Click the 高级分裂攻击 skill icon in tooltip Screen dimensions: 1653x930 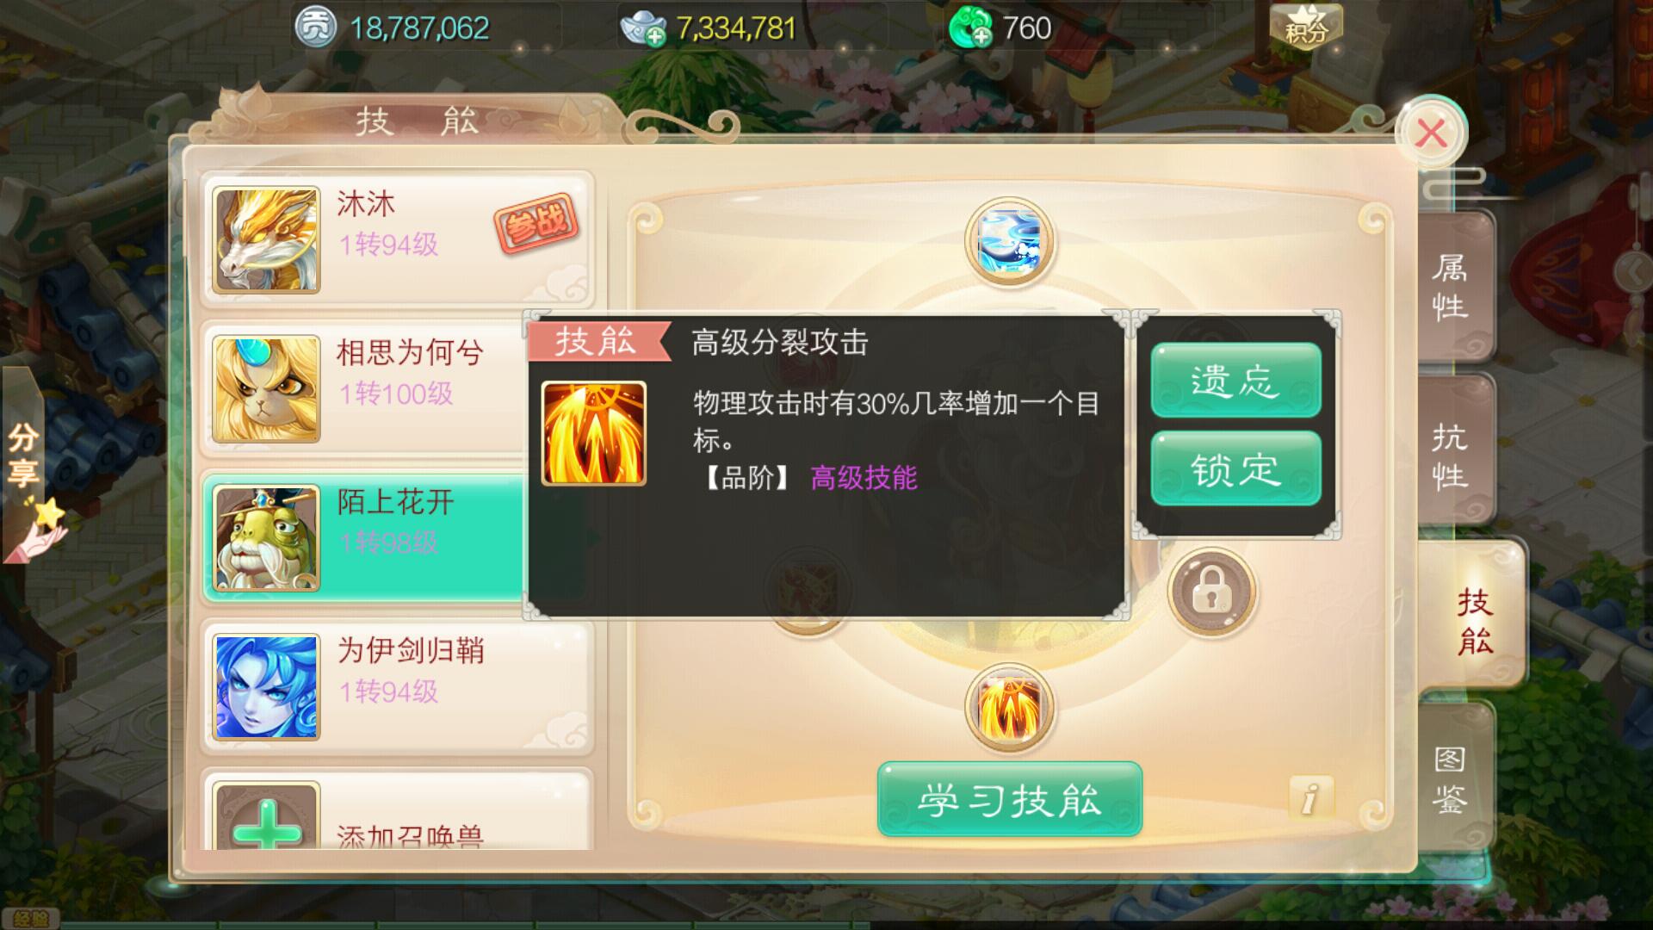pos(593,433)
